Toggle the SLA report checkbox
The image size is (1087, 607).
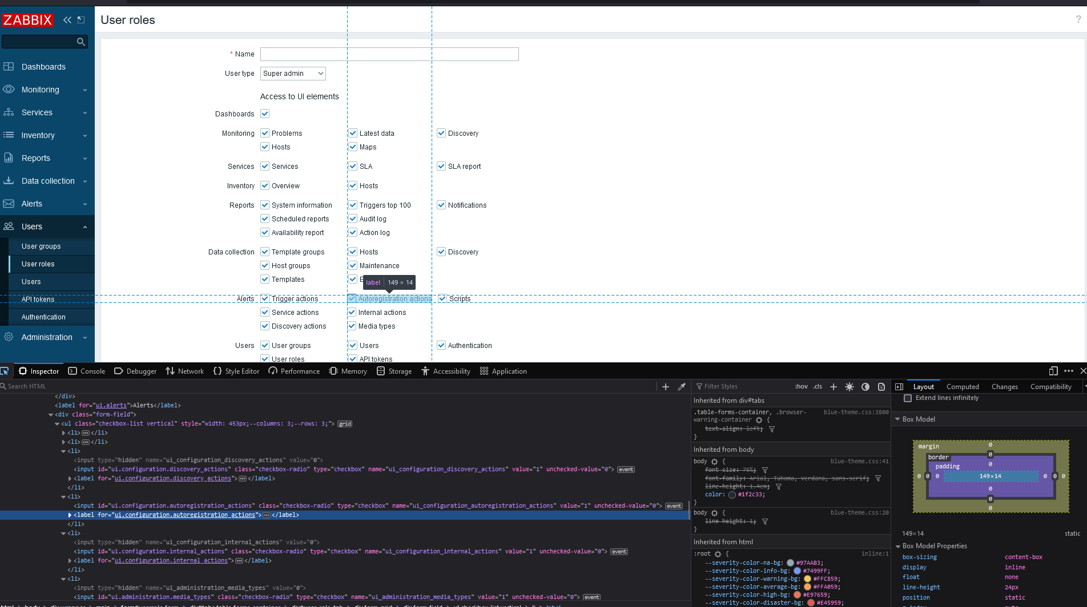(x=441, y=166)
